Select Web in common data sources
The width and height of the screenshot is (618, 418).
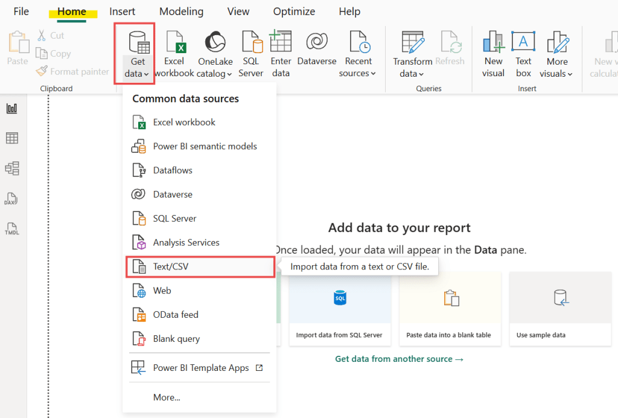(162, 291)
